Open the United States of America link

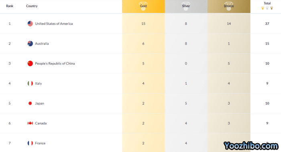click(54, 24)
